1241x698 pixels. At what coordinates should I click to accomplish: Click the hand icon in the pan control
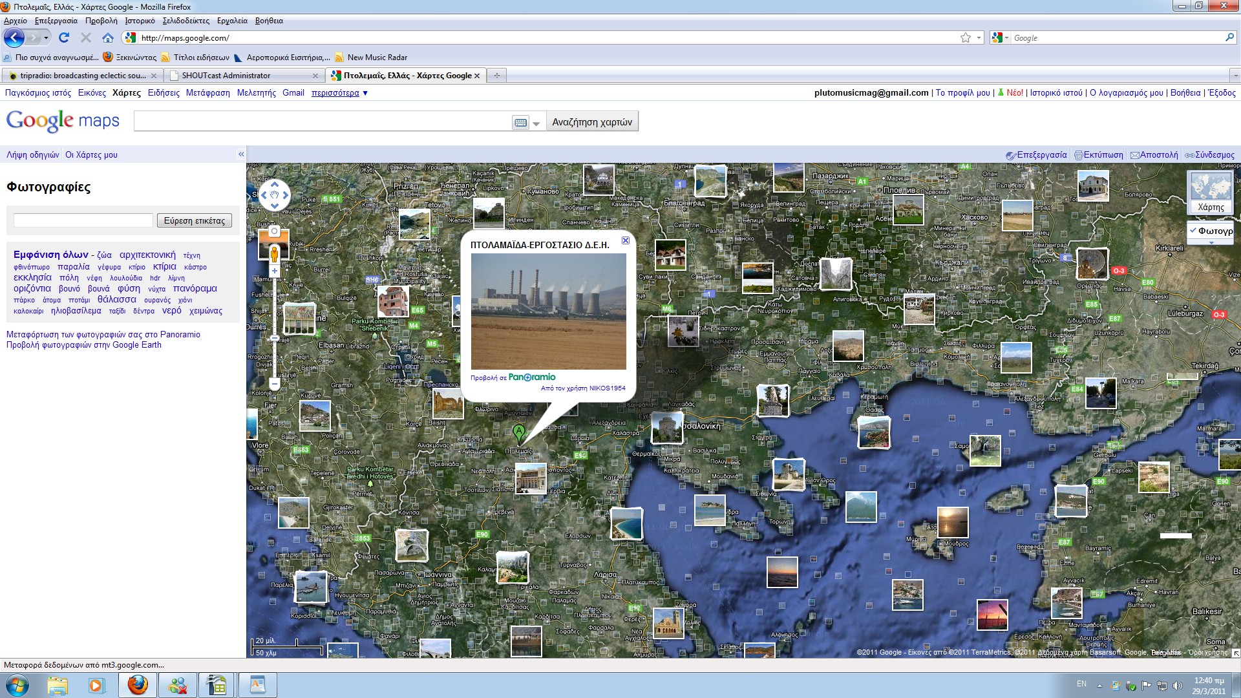point(274,195)
